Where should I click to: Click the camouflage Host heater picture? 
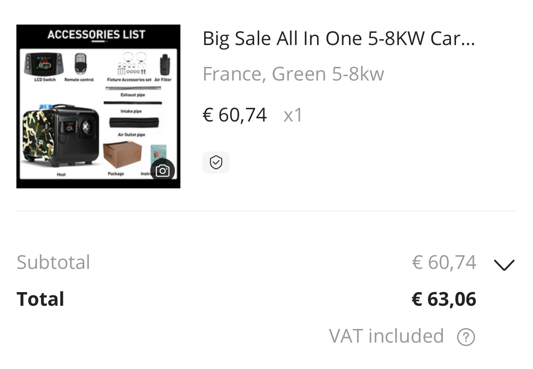tap(61, 136)
